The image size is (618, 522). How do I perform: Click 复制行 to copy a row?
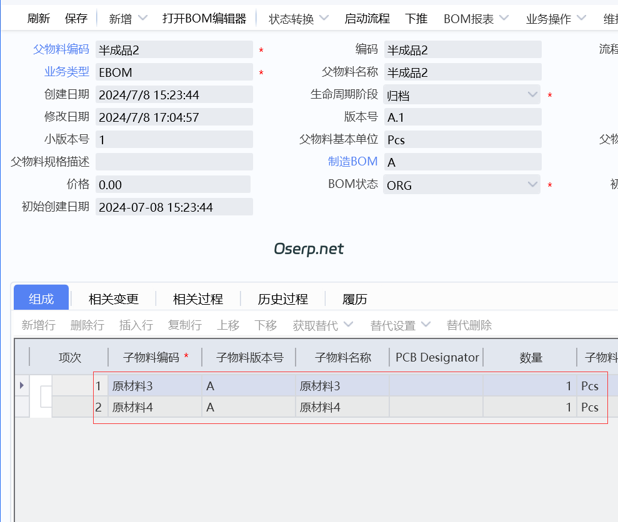click(x=184, y=325)
